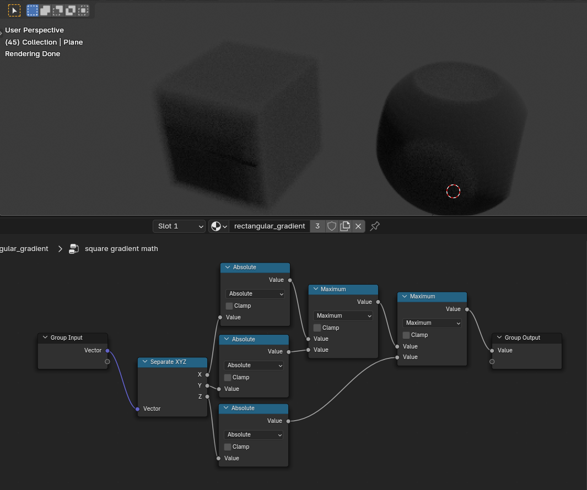Image resolution: width=587 pixels, height=490 pixels.
Task: Click the node group icon in breadcrumb
Action: (x=74, y=249)
